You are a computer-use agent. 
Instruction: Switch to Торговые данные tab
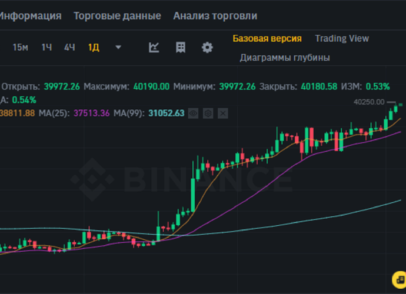click(x=117, y=16)
